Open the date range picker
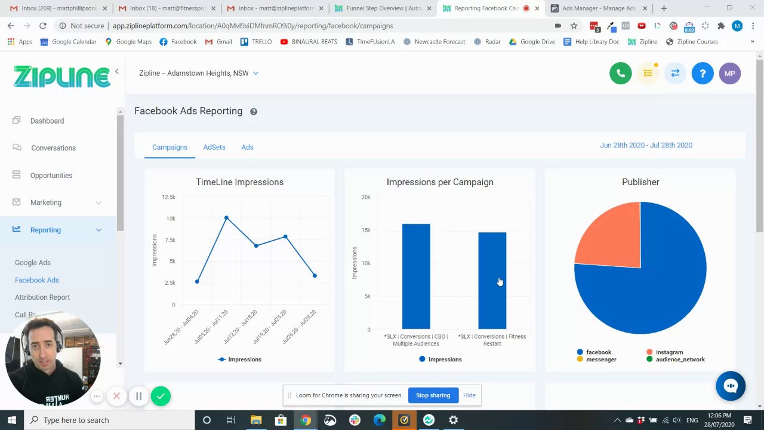The image size is (764, 430). (x=646, y=145)
